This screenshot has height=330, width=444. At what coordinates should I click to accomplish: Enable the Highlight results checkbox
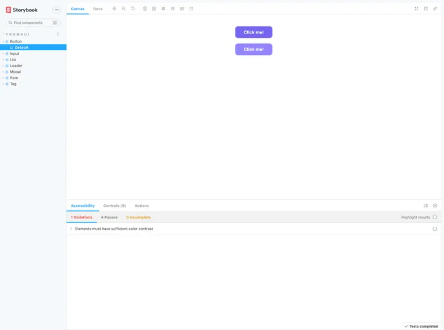(435, 217)
